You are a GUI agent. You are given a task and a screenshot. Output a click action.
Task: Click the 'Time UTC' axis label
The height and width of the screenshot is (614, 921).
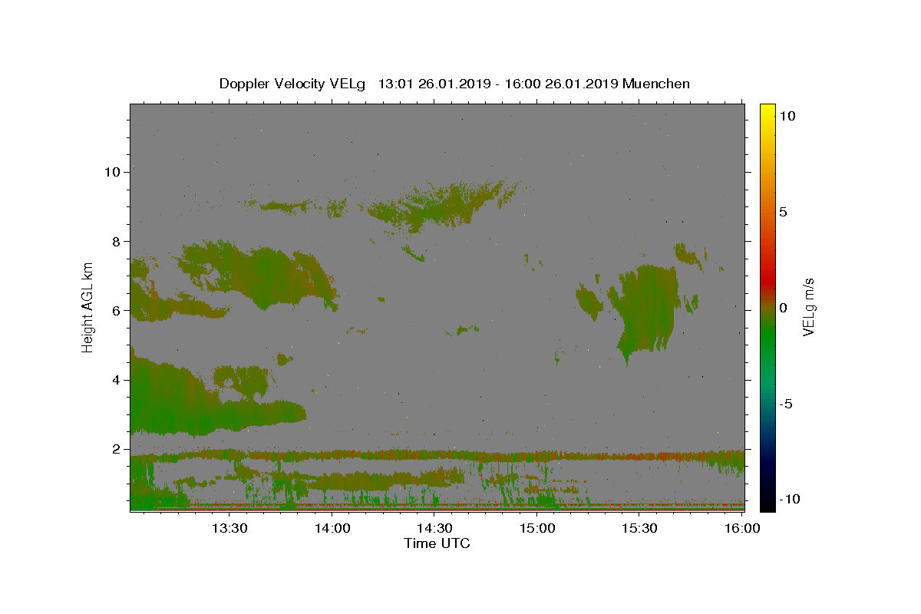tap(437, 543)
